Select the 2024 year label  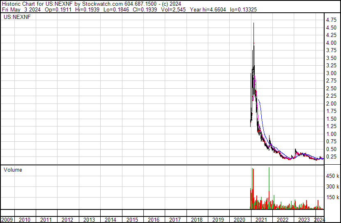319,220
